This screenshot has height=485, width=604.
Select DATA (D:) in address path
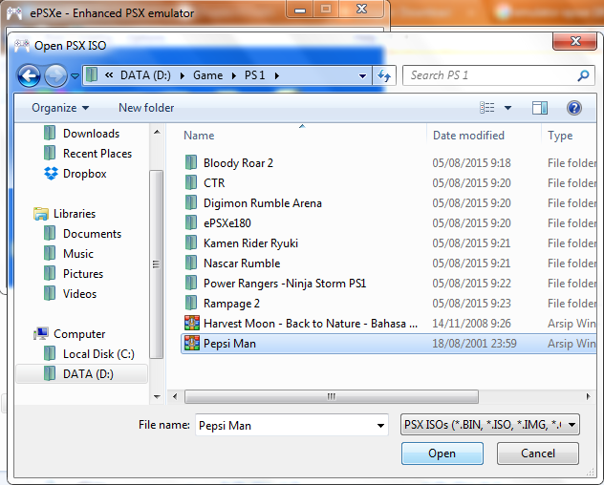(145, 75)
